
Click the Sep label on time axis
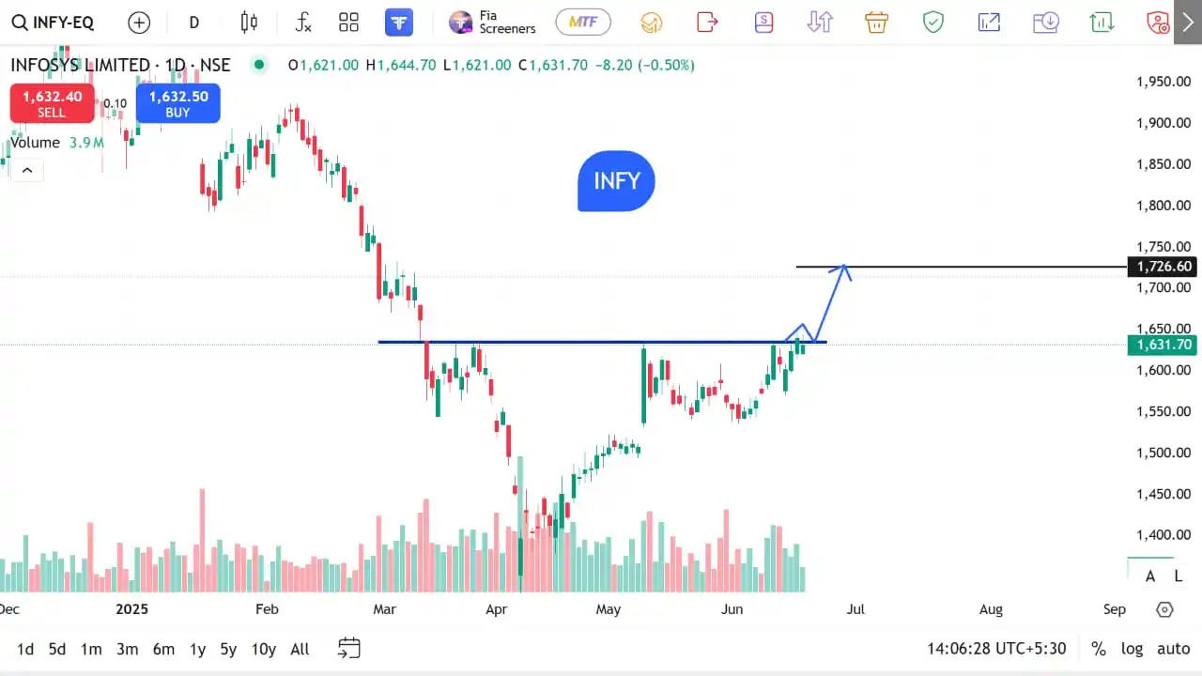(1115, 609)
